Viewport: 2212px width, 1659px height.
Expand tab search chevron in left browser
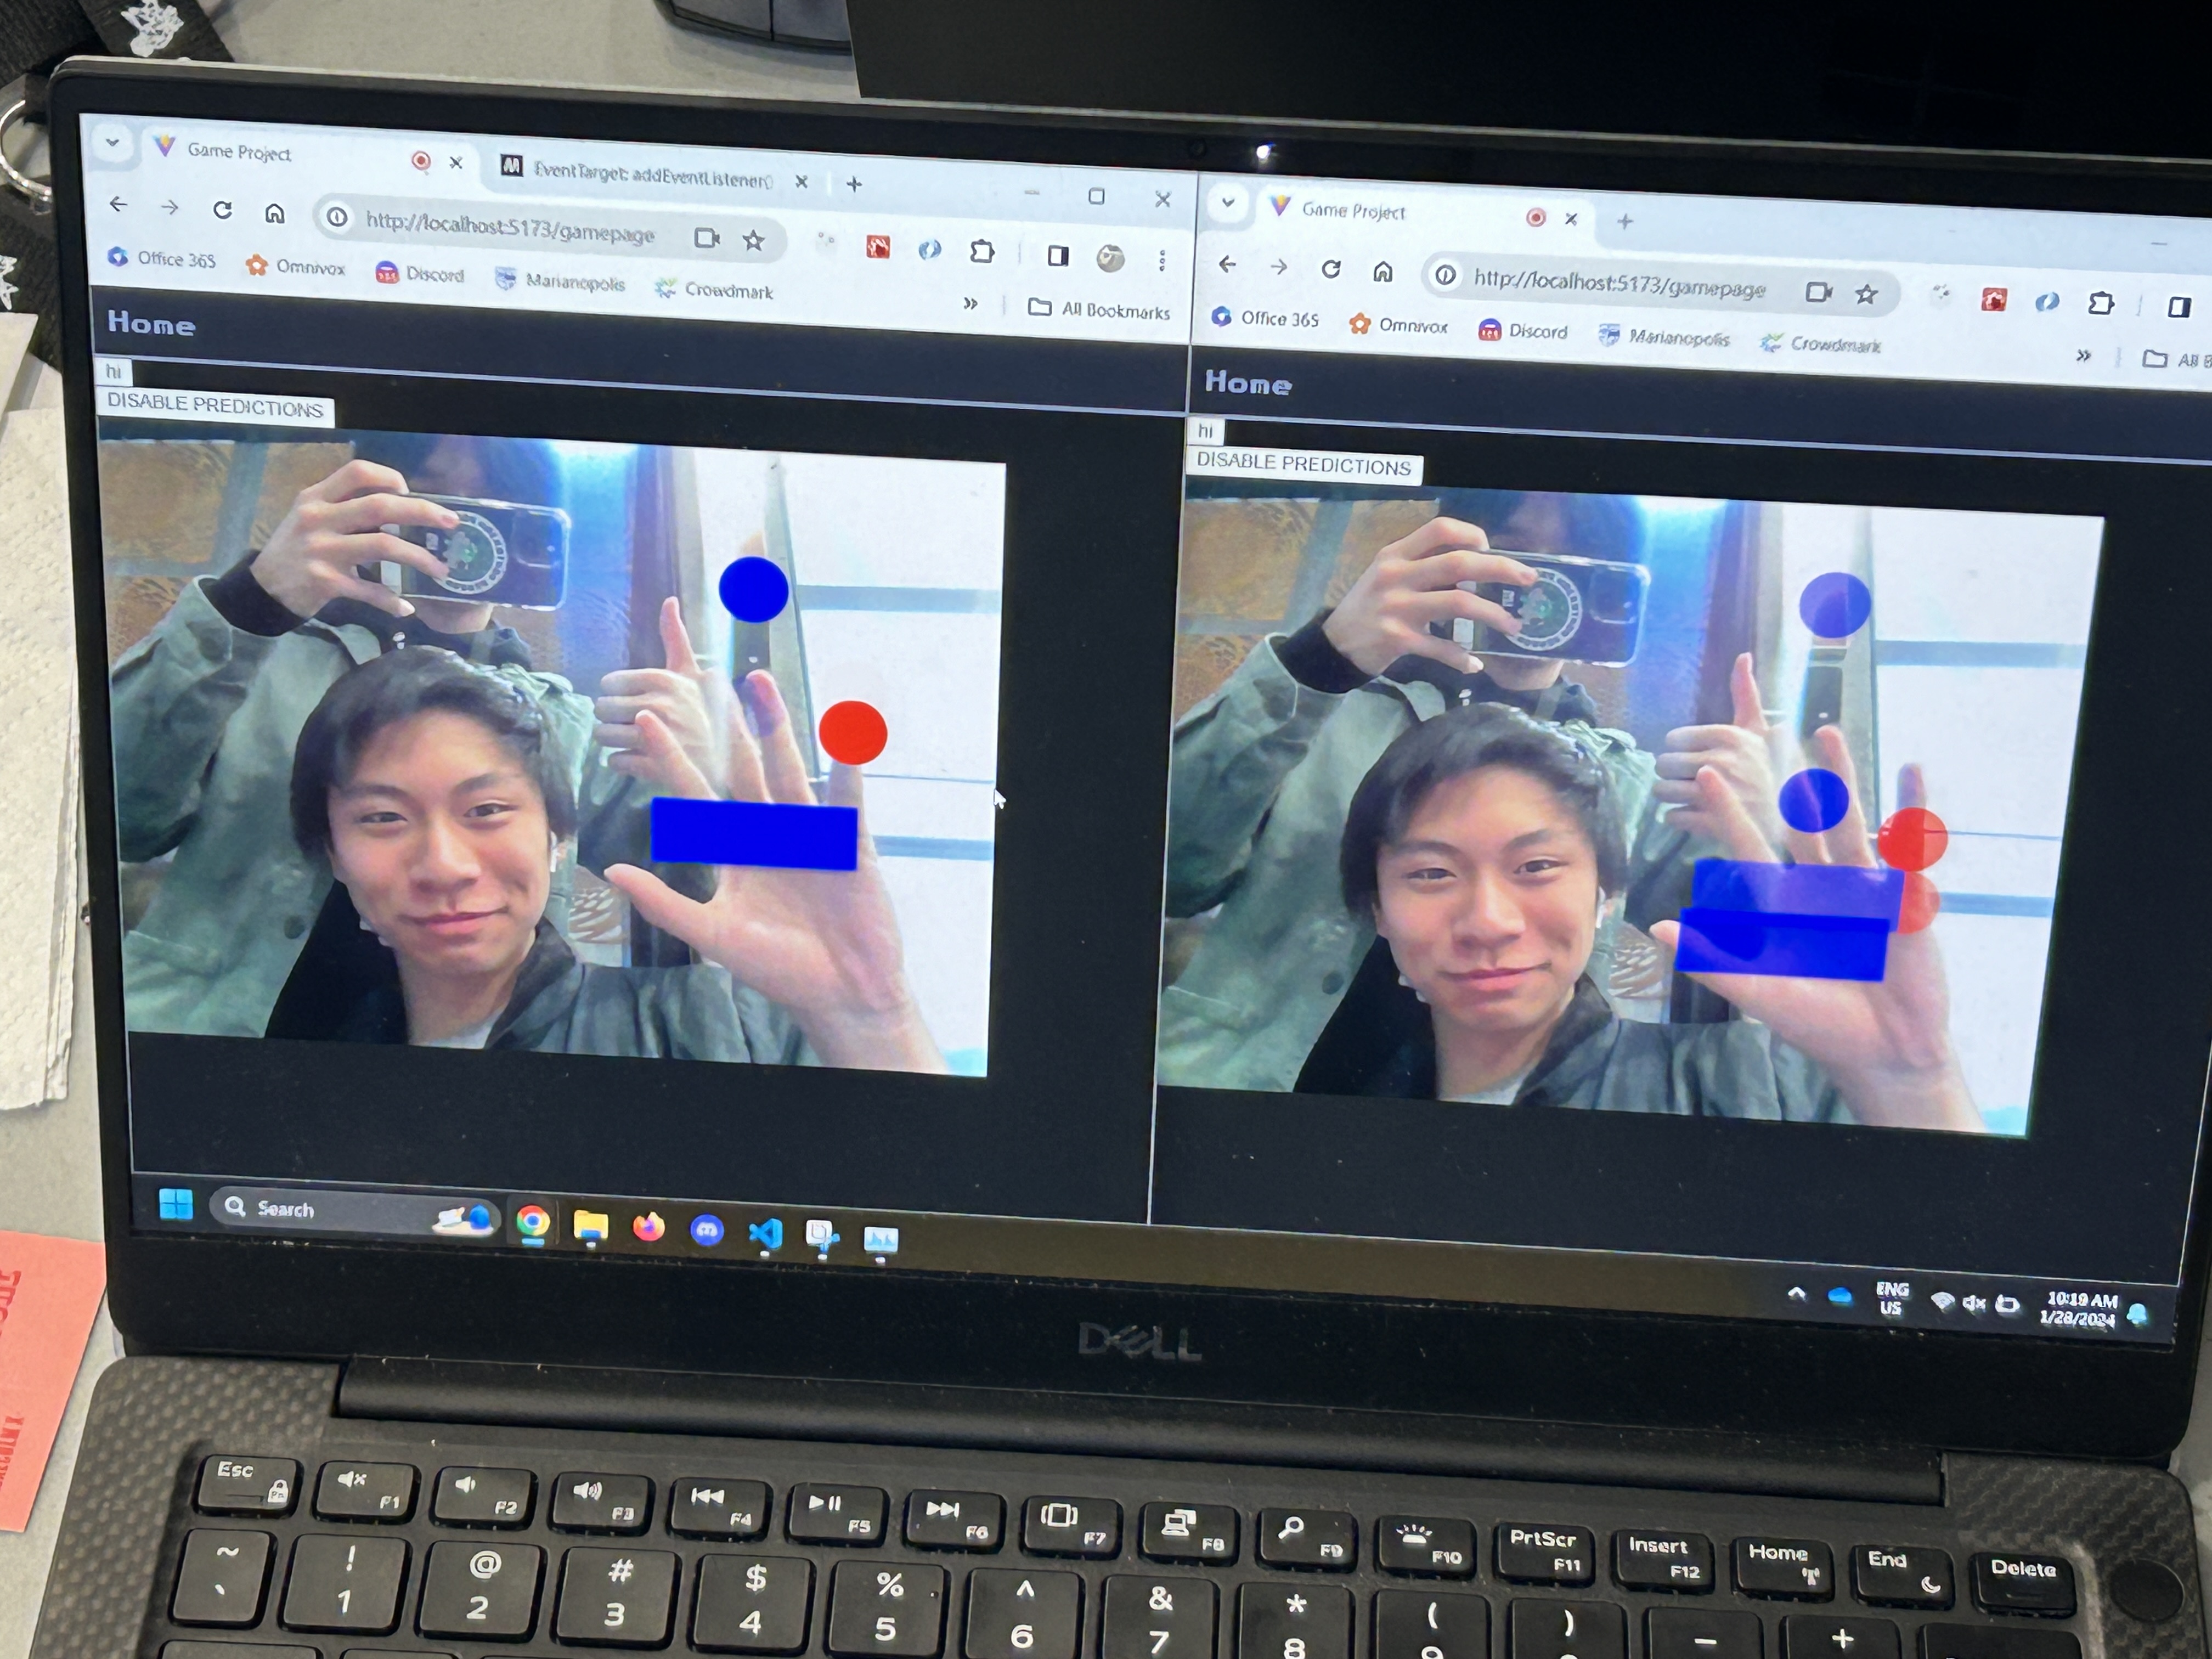[113, 143]
